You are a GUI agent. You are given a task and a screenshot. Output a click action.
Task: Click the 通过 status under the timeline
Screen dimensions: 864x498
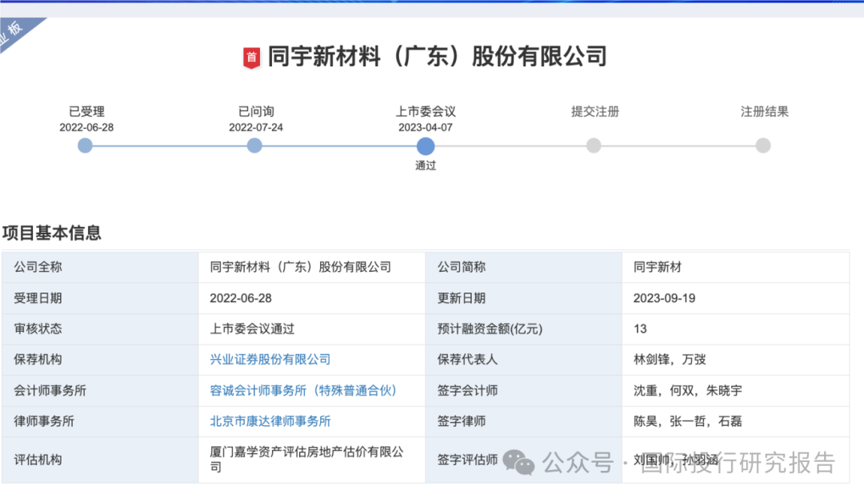tap(426, 165)
